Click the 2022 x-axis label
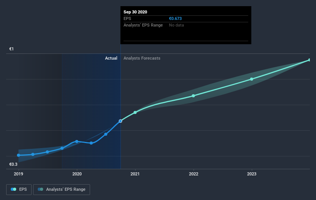 (x=194, y=174)
